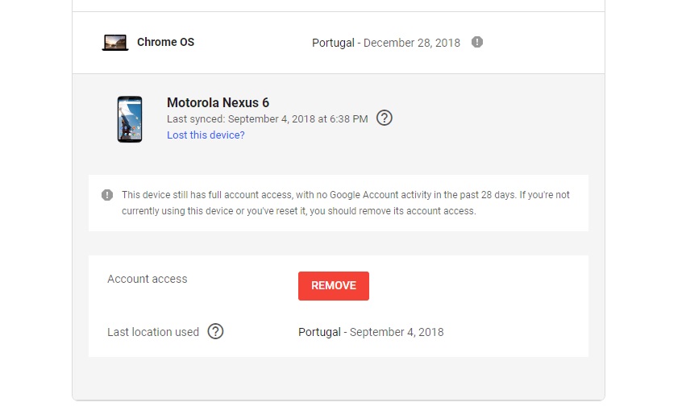This screenshot has height=419, width=686.
Task: Click the alert icon in the account access notice
Action: pyautogui.click(x=107, y=195)
